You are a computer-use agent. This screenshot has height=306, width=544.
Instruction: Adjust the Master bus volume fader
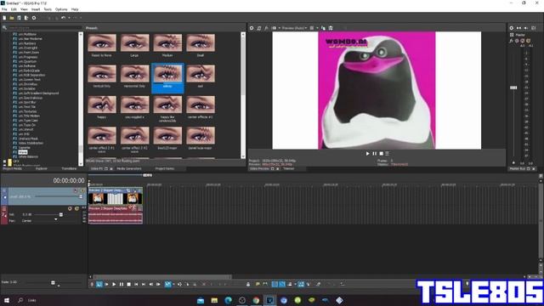coord(513,88)
